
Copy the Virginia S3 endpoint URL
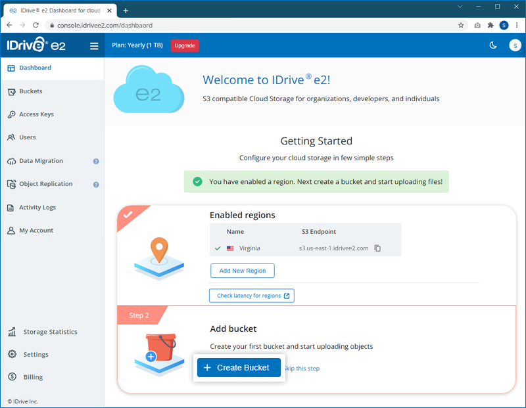tap(377, 248)
